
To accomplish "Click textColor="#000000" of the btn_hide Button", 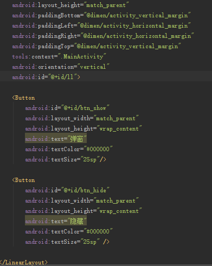I will (x=69, y=231).
